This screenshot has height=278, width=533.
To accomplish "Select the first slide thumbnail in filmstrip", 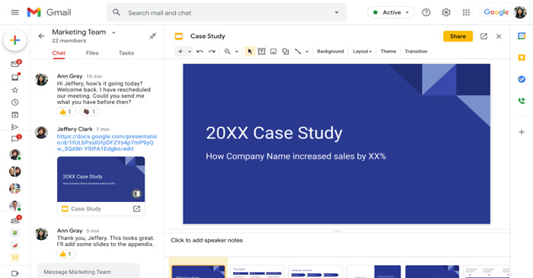I will [x=198, y=272].
